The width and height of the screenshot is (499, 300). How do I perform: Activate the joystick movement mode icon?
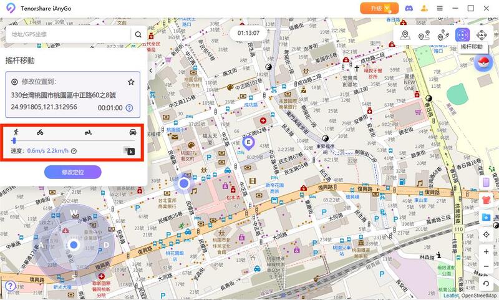click(462, 35)
